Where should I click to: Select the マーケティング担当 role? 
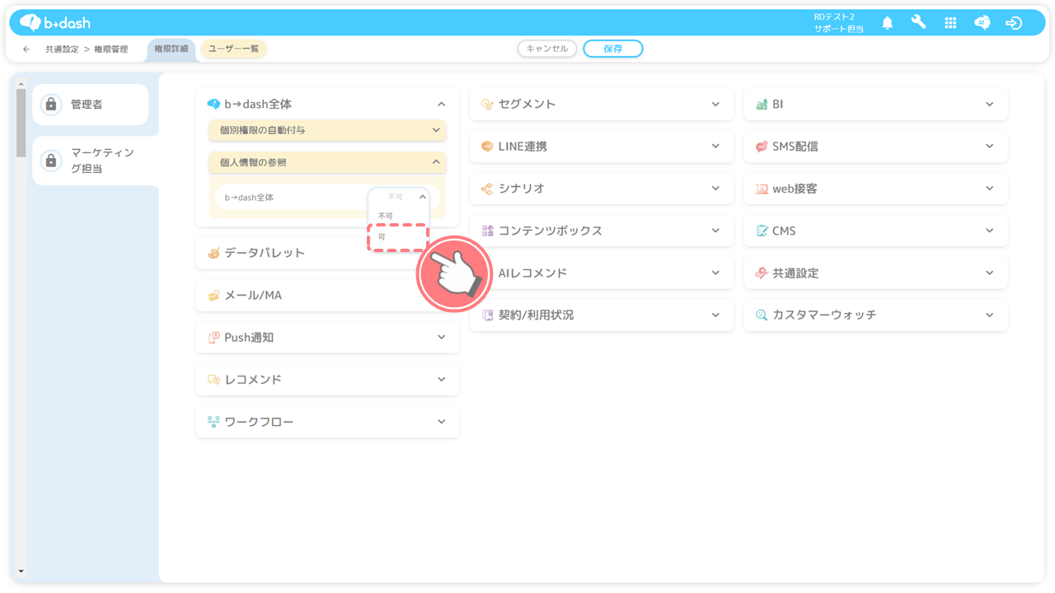click(95, 161)
